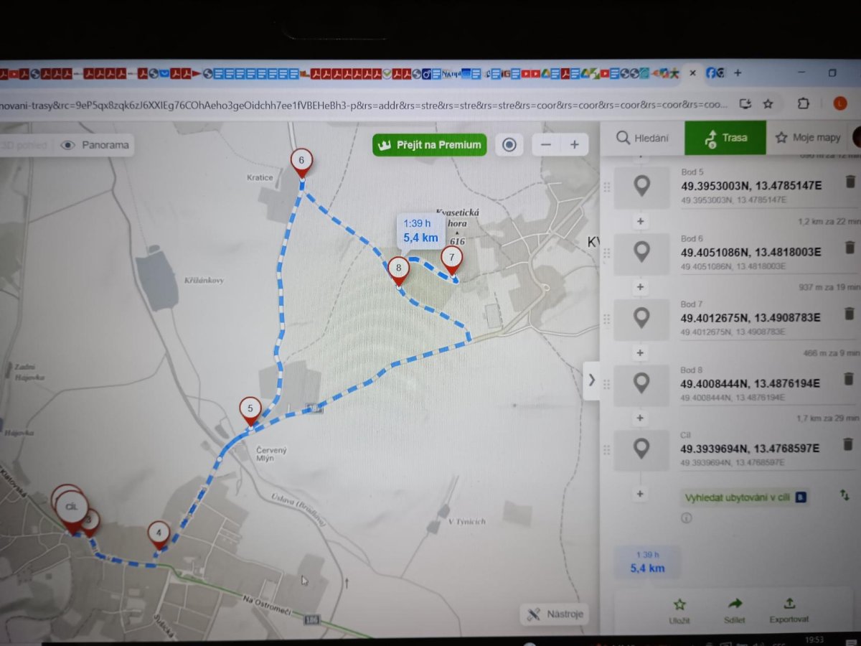Export the route with Exportovat

(x=789, y=610)
